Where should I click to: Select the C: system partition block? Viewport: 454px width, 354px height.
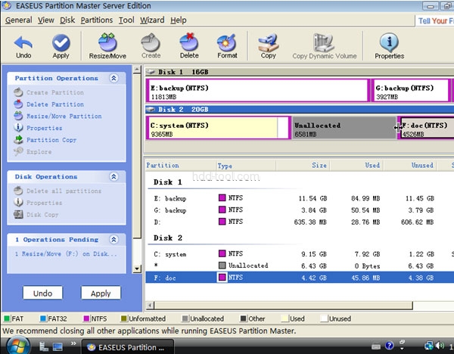click(x=218, y=128)
